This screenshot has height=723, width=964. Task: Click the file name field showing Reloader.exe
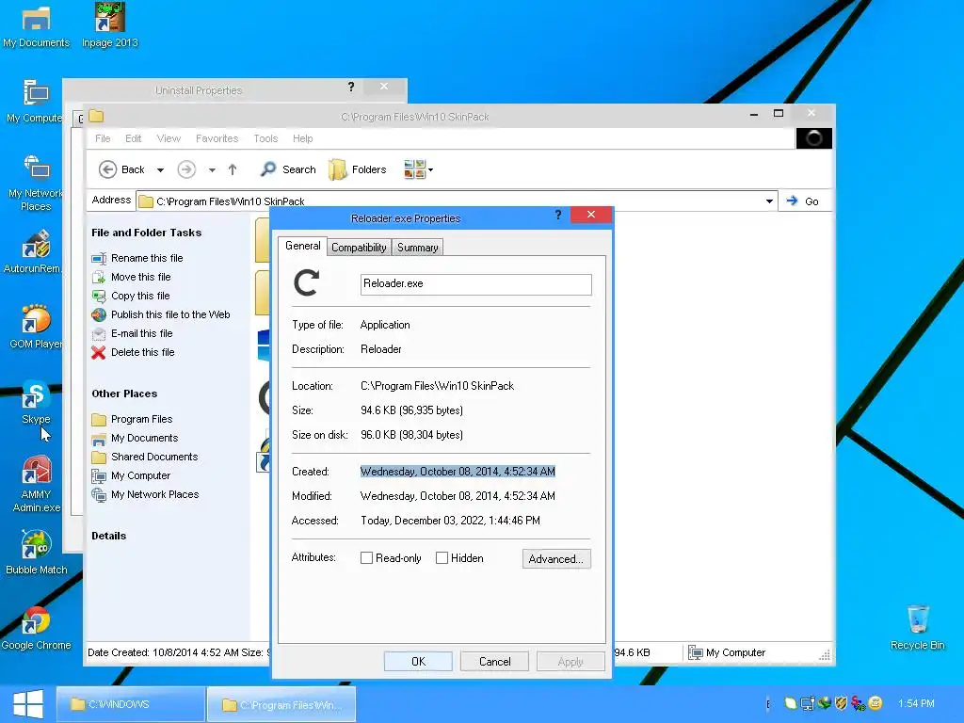point(475,284)
